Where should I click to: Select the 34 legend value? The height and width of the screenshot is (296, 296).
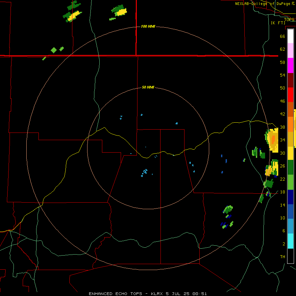point(283,140)
